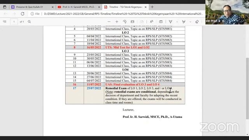The width and height of the screenshot is (249, 140).
Task: Click the Lecturer, label text
Action: [128, 110]
